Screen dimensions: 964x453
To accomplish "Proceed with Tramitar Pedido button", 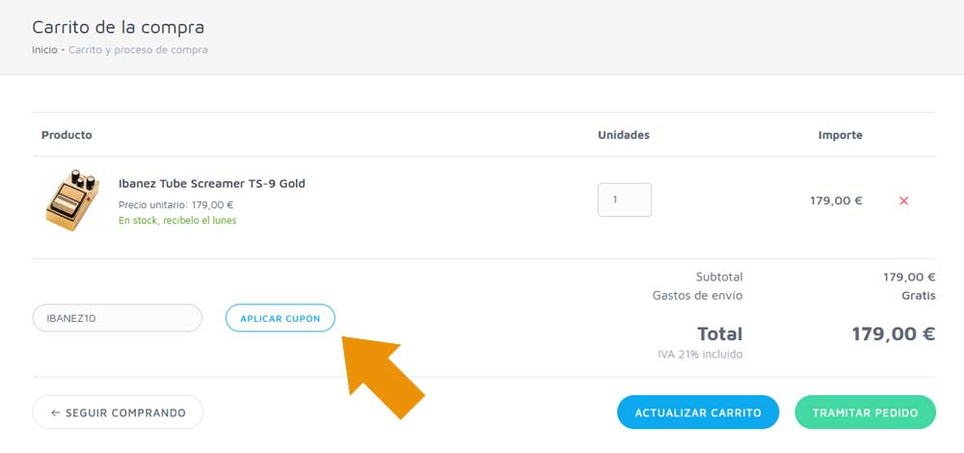I will click(865, 412).
